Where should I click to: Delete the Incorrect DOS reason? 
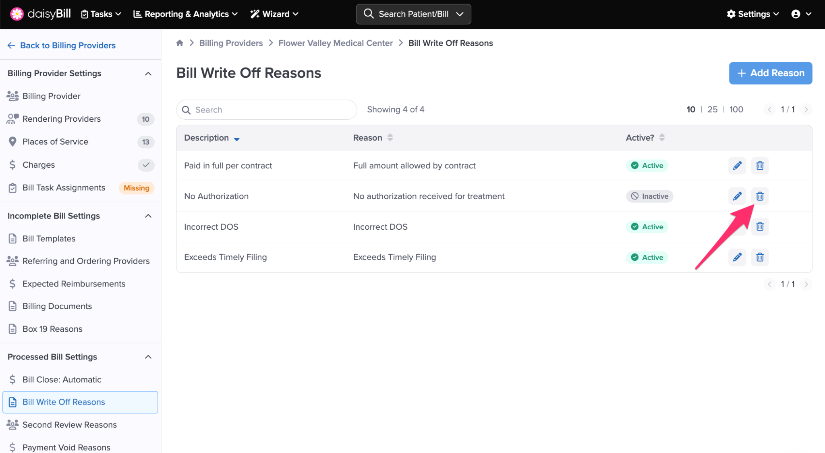click(760, 226)
